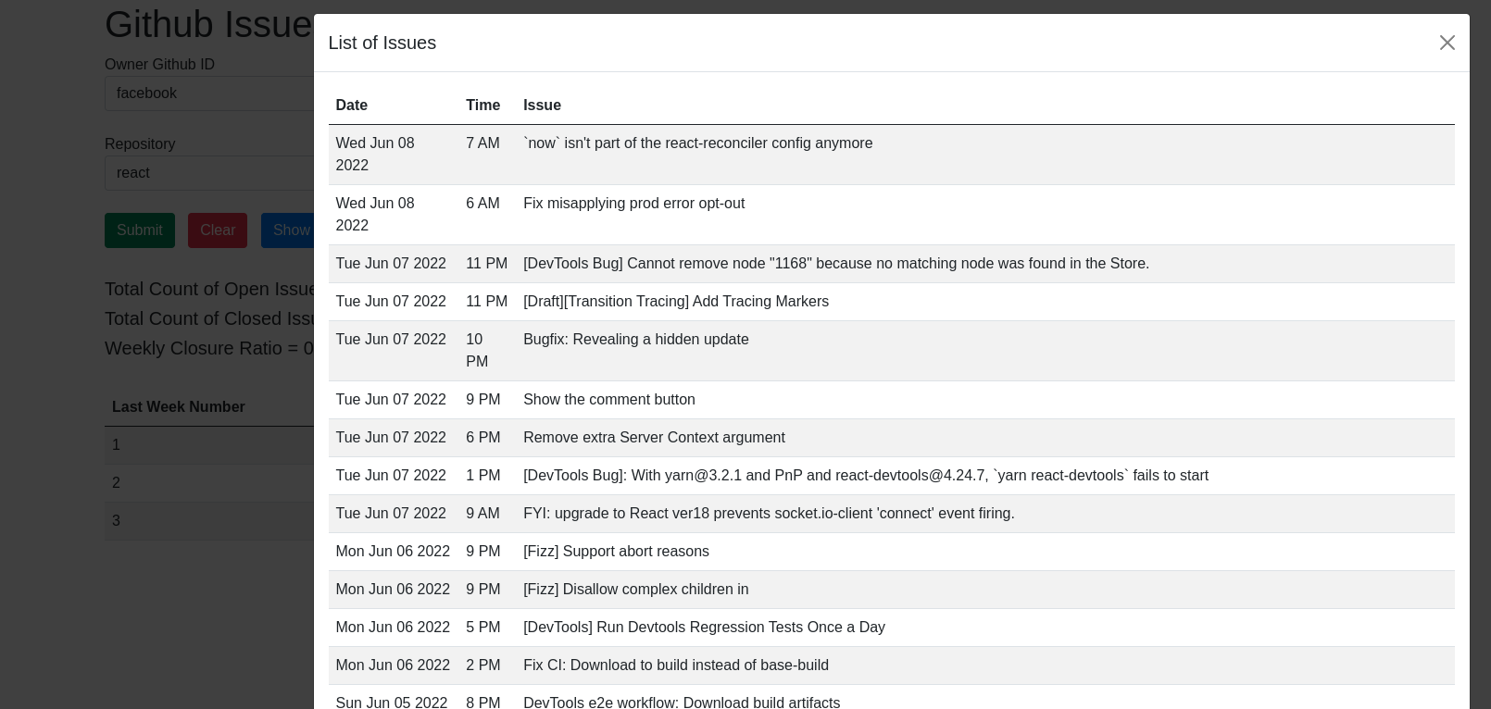The image size is (1491, 709).
Task: Click the Submit button
Action: click(140, 230)
